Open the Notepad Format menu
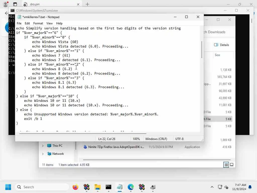The width and height of the screenshot is (257, 193). (38, 23)
